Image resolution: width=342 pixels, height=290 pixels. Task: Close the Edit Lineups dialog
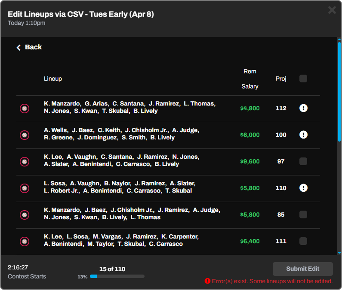point(332,10)
